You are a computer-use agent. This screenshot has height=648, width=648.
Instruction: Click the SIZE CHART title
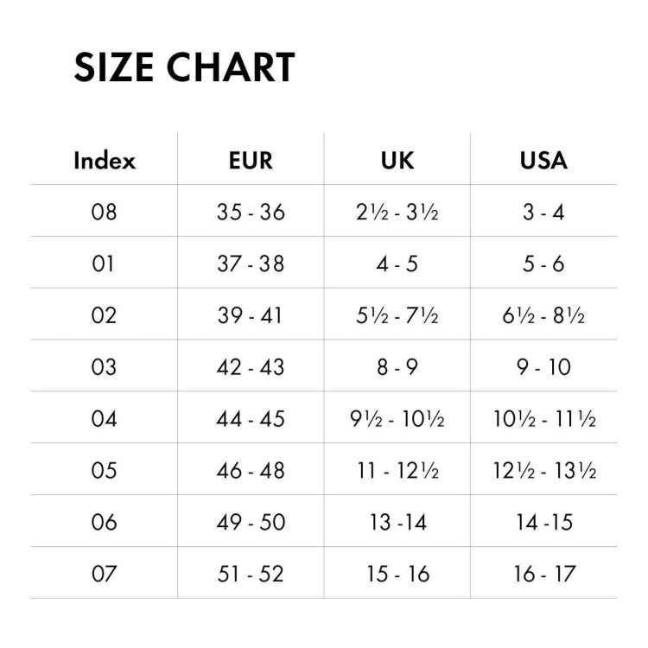[184, 67]
